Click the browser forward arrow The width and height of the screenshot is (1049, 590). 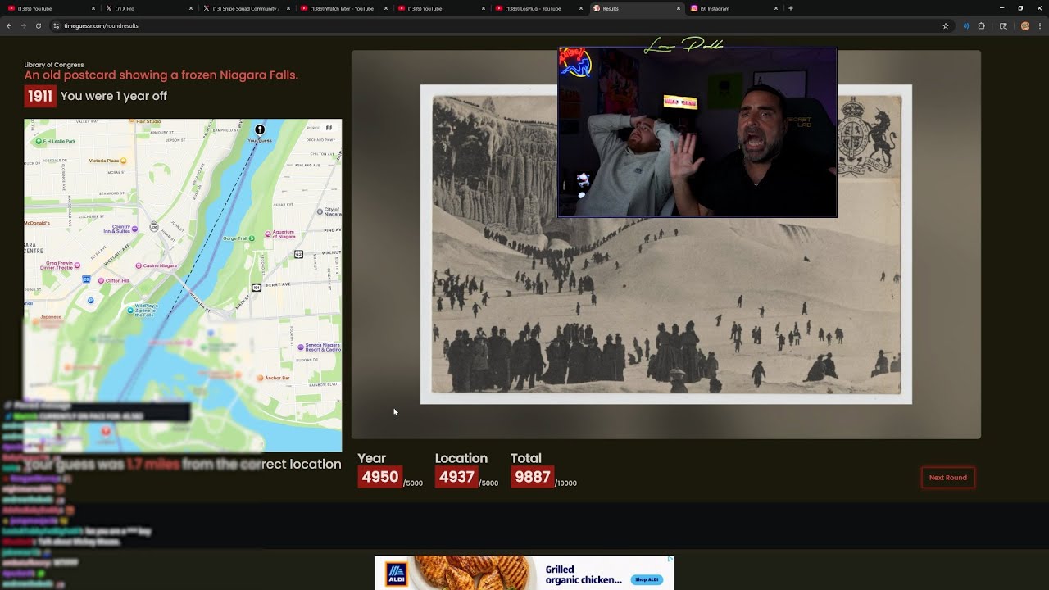[x=23, y=25]
